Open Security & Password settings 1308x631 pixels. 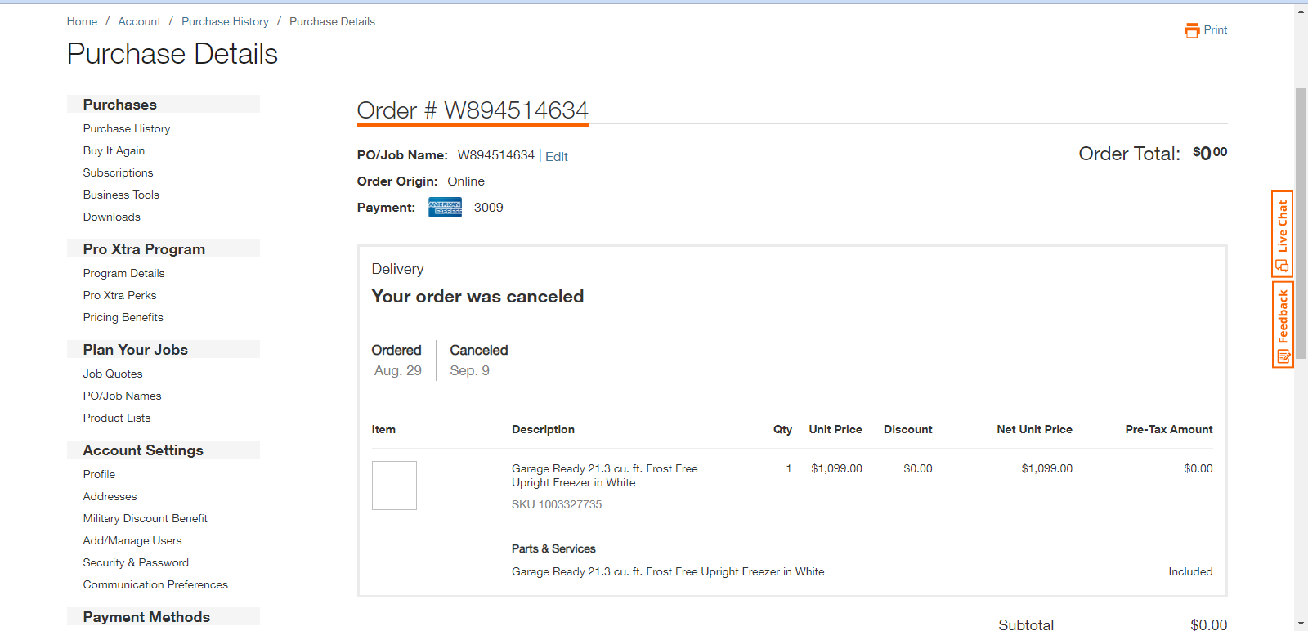pos(136,562)
